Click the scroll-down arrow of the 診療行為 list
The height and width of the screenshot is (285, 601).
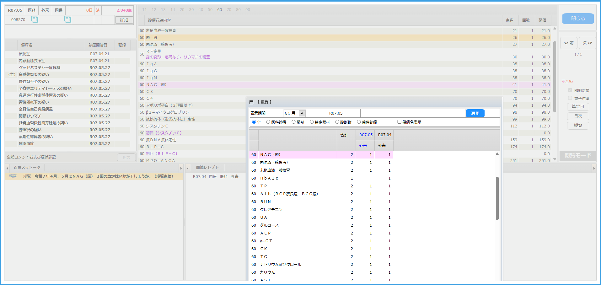(555, 159)
